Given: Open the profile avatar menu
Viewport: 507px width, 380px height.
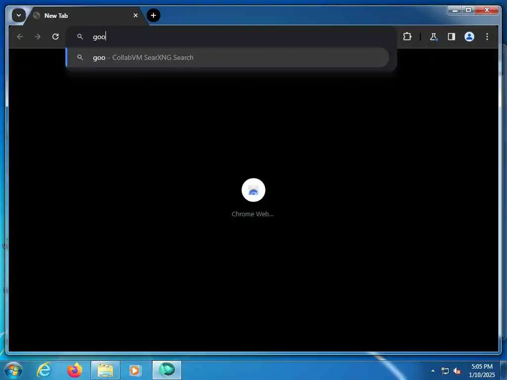Looking at the screenshot, I should tap(469, 37).
